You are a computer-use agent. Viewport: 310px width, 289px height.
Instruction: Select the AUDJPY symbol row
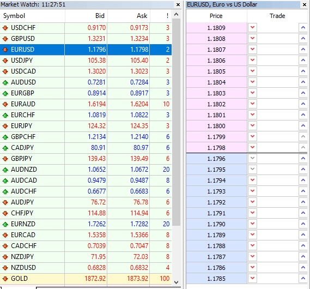(x=86, y=202)
